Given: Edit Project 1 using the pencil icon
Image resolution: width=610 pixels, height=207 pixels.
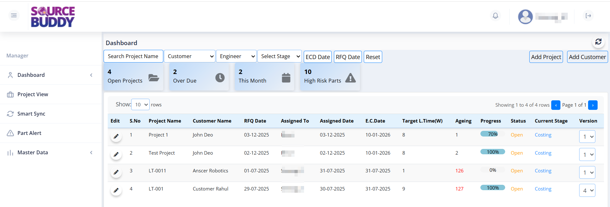Looking at the screenshot, I should (x=116, y=137).
